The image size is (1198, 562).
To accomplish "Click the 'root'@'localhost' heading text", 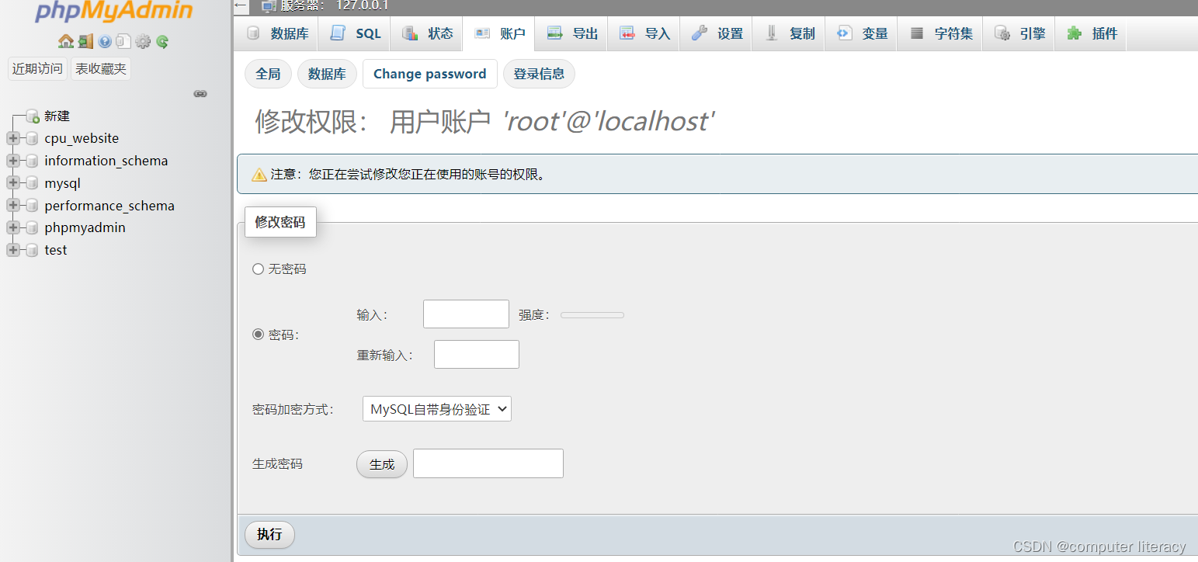I will (609, 121).
